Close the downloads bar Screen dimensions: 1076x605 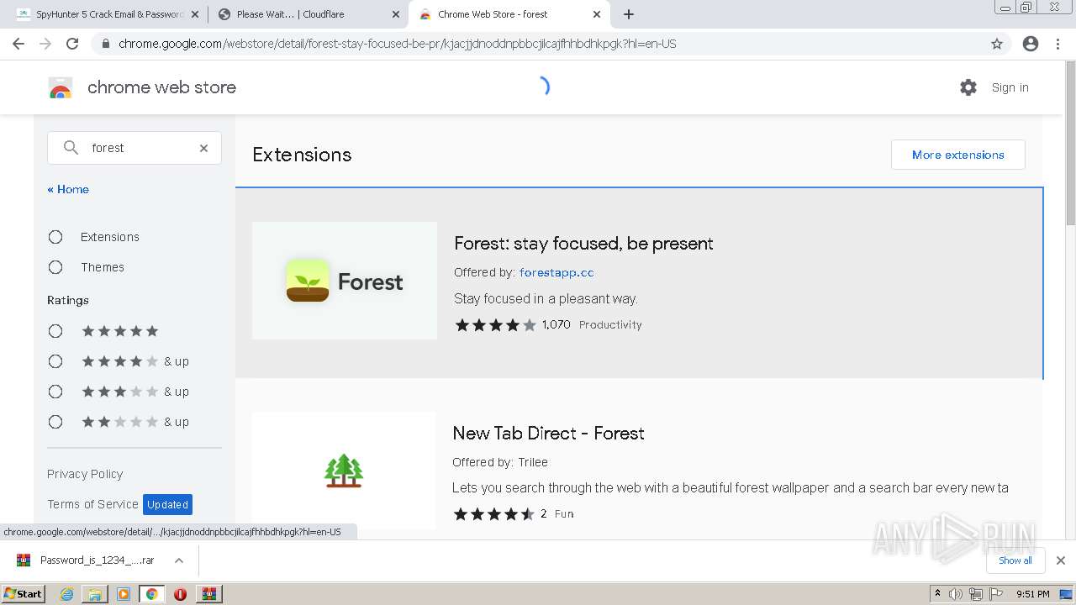point(1061,560)
